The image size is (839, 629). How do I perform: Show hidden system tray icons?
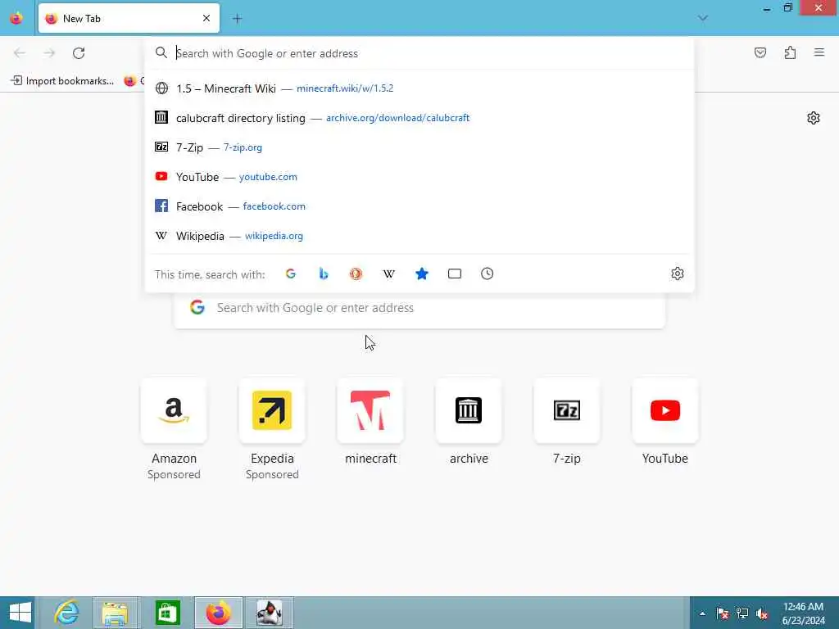pyautogui.click(x=702, y=613)
